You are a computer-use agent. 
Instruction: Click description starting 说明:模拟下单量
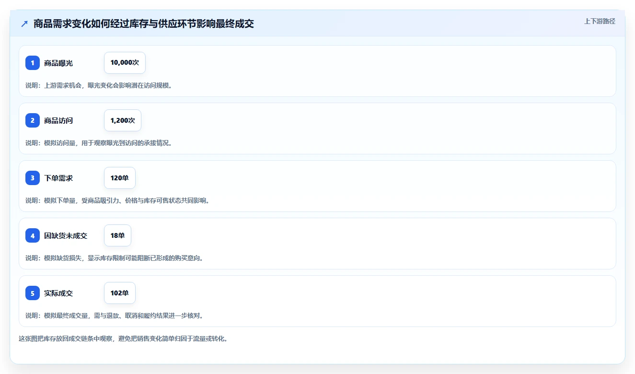tap(117, 200)
